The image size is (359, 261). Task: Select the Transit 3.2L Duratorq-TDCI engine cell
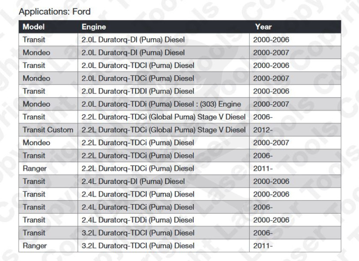(x=163, y=233)
